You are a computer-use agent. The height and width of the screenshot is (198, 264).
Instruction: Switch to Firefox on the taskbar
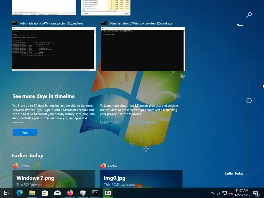[x=70, y=193]
